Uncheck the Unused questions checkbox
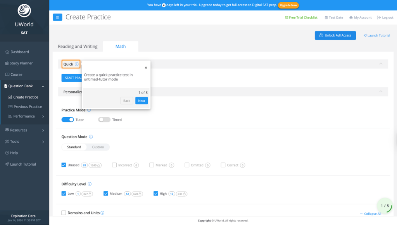Viewport: 397px width, 225px height. click(x=64, y=165)
